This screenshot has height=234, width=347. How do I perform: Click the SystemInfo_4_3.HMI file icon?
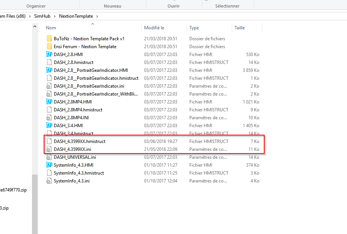pos(49,165)
